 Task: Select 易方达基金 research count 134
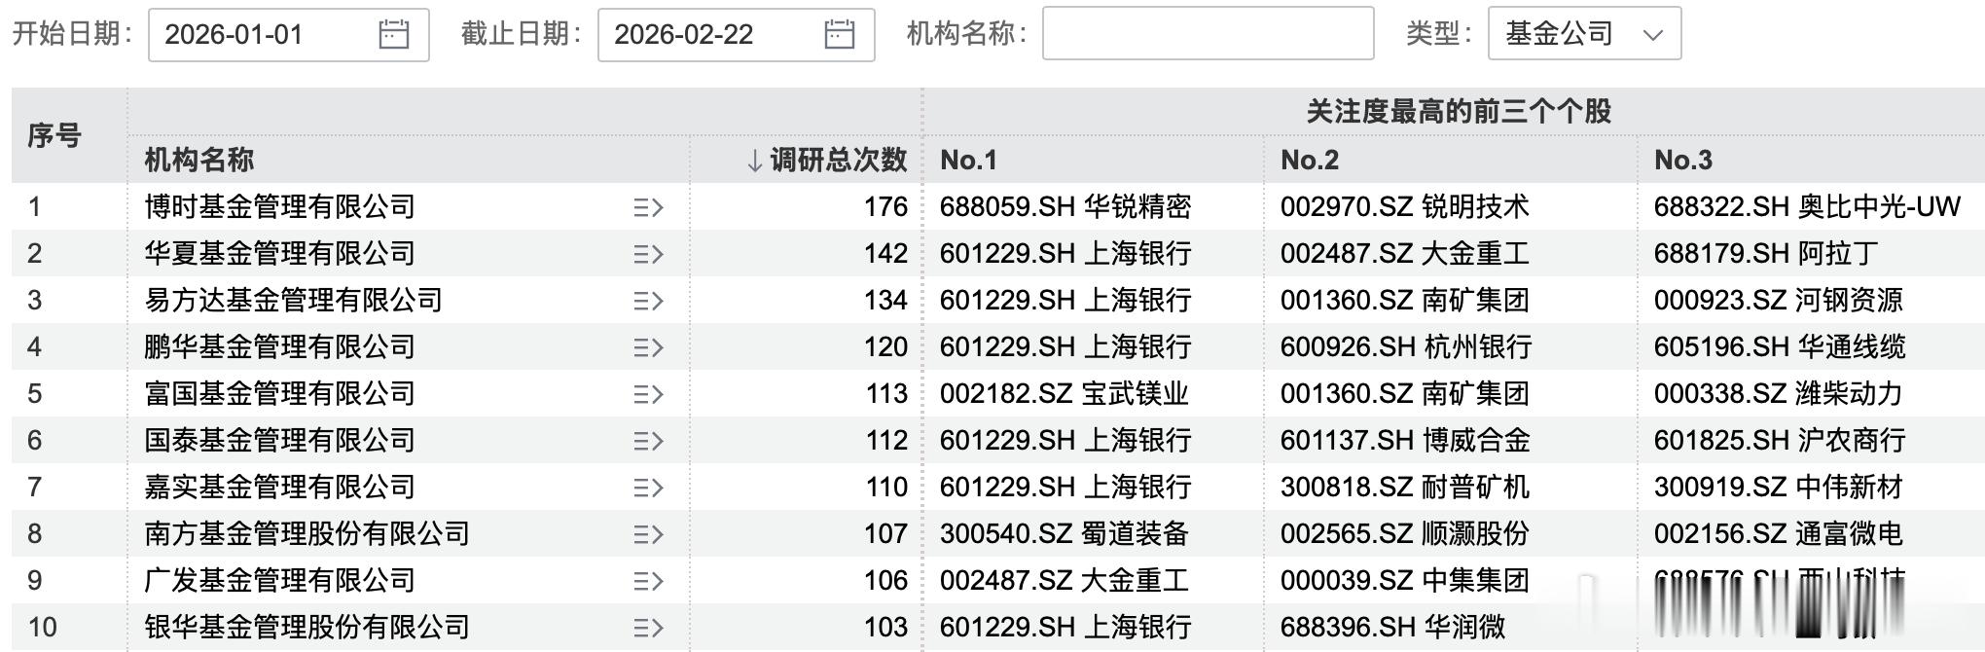[885, 300]
